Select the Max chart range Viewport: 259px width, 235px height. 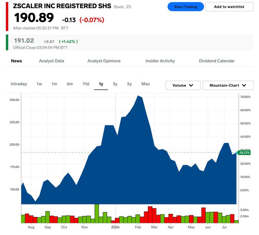(145, 84)
